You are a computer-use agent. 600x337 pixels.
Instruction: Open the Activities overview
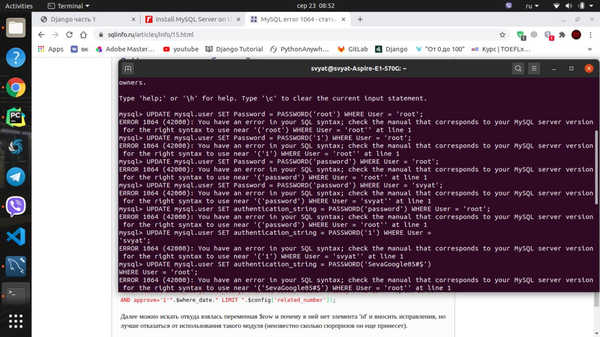19,6
